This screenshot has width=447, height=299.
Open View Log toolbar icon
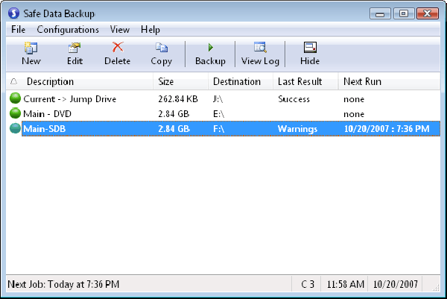point(260,48)
